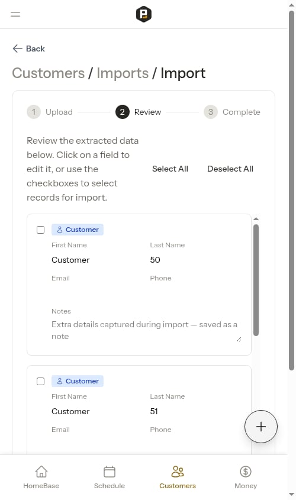Screen dimensions: 296x500
Task: Check the Customer 51 record checkbox
Action: [40, 381]
